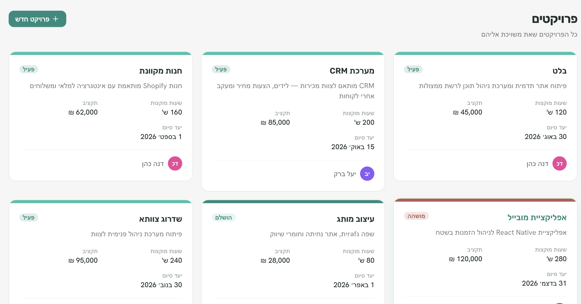The height and width of the screenshot is (304, 581).
Task: Click the allocated hours value '120 ש''
Action: (557, 112)
